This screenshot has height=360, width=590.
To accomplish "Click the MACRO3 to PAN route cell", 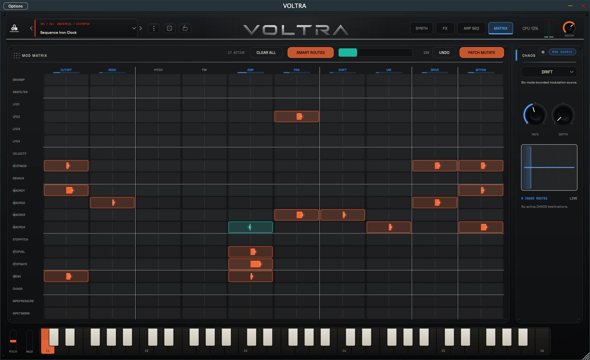I will tap(297, 215).
